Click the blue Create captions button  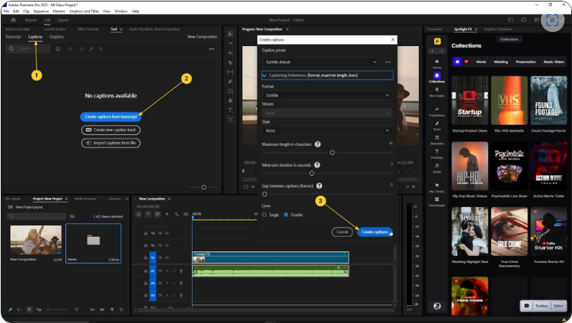pos(375,232)
